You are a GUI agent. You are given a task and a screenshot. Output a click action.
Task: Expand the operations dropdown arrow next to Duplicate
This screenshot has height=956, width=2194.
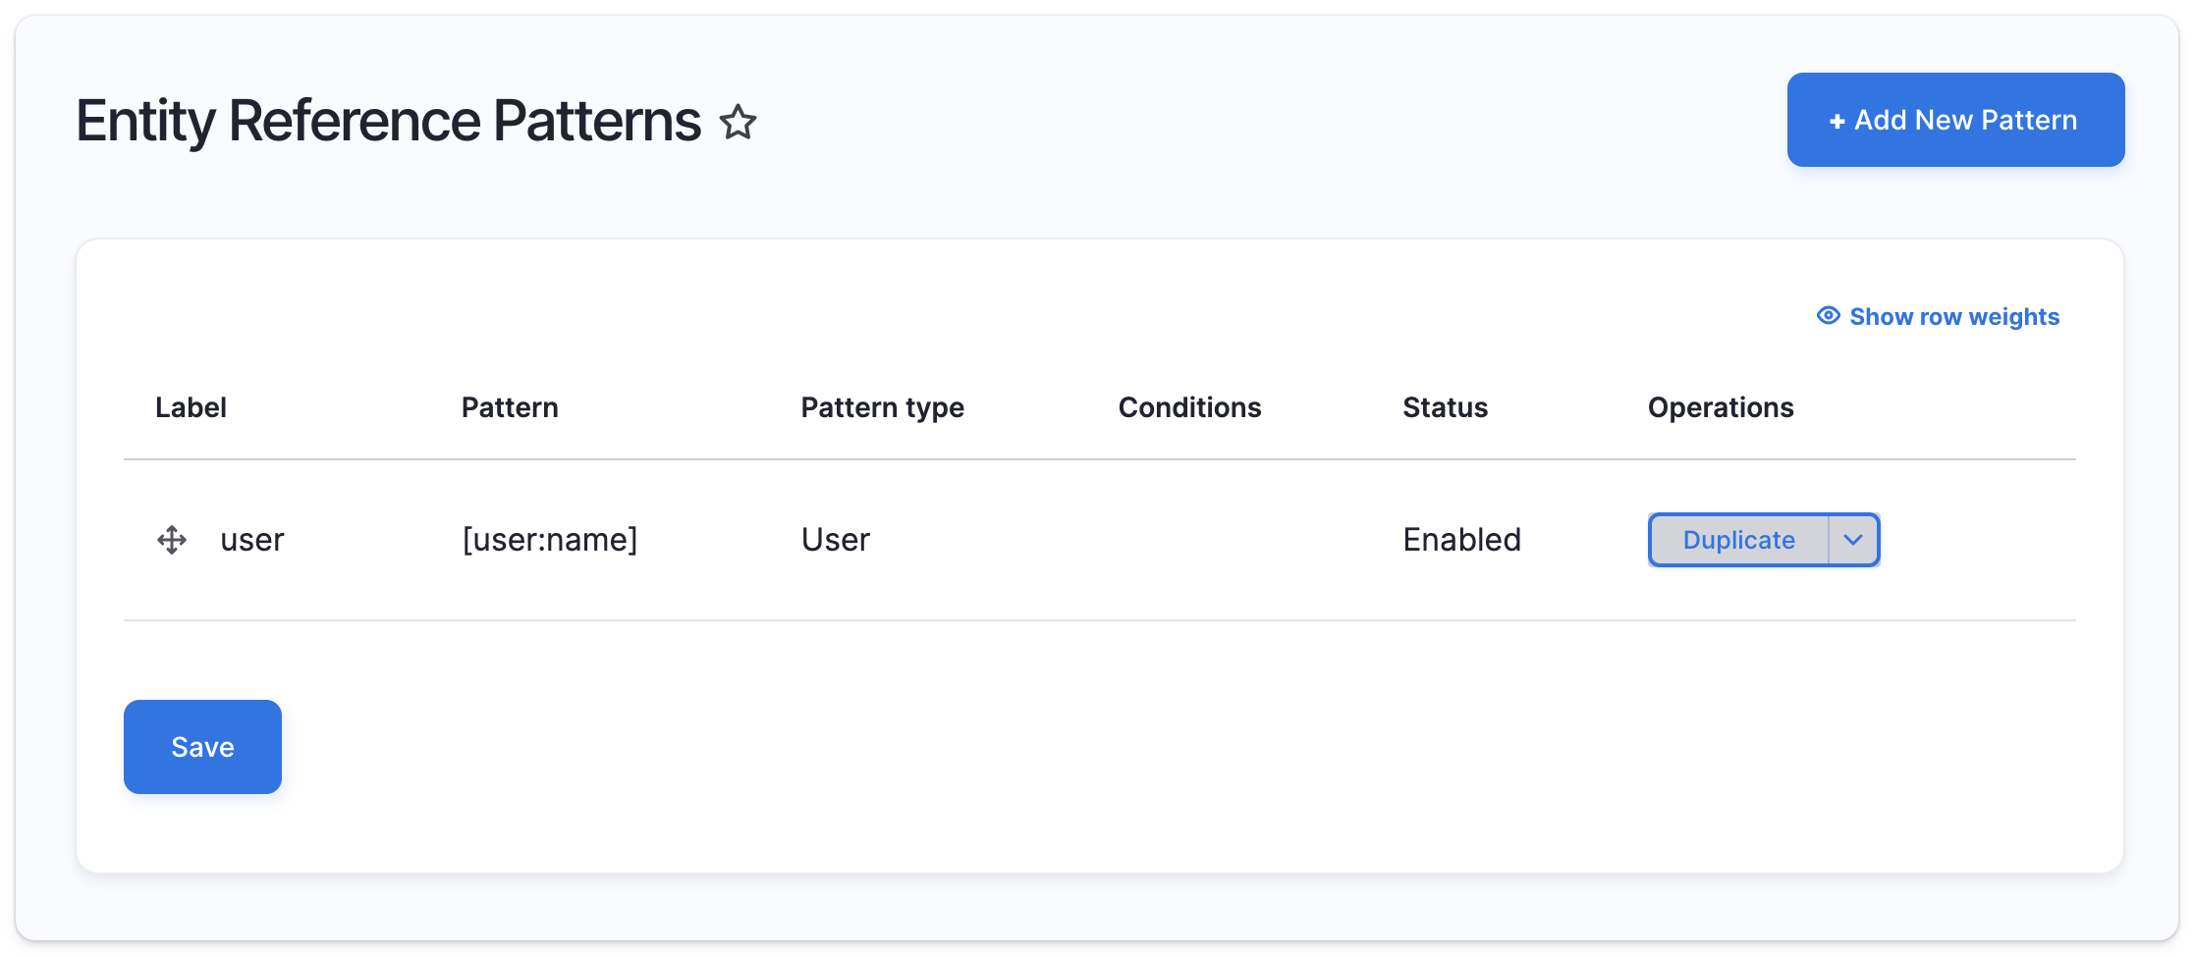pos(1853,540)
